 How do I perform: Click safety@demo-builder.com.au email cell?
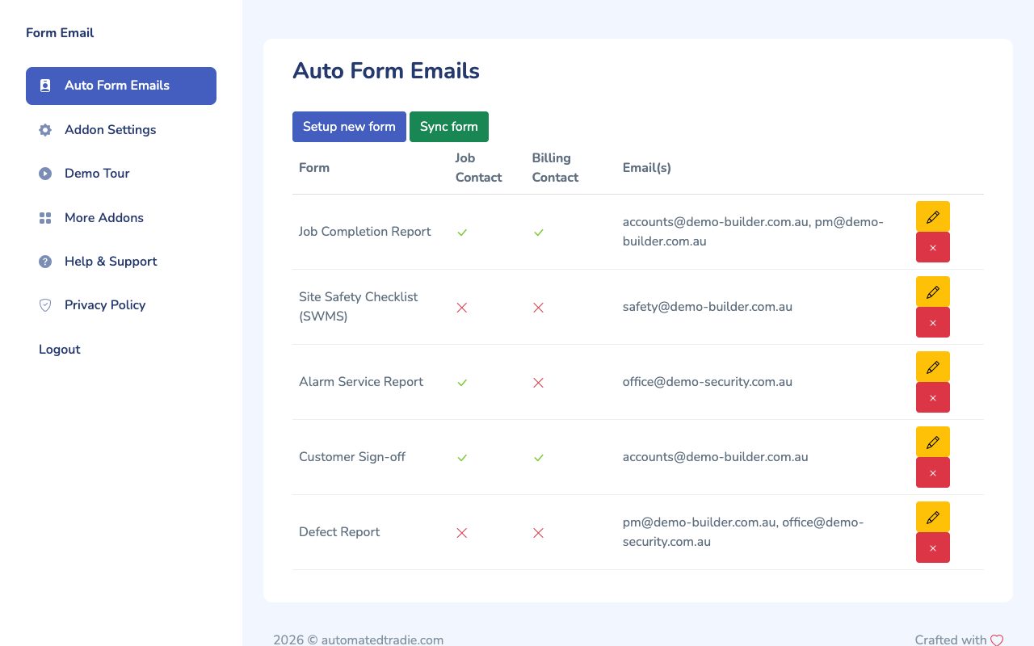coord(708,307)
